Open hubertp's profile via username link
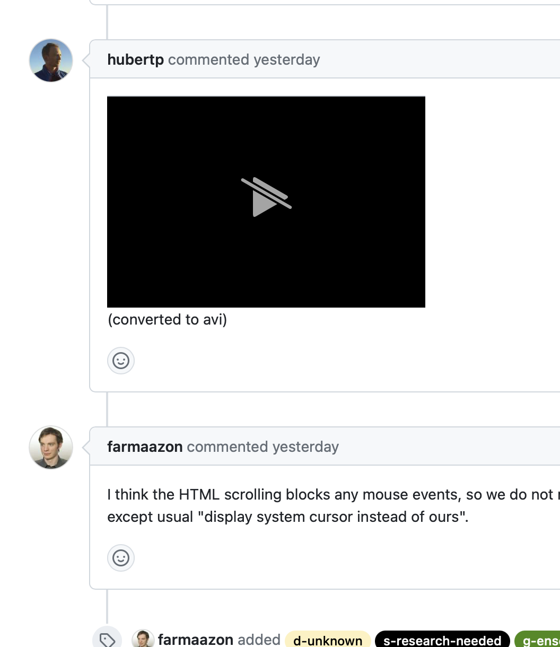This screenshot has height=647, width=560. click(135, 60)
